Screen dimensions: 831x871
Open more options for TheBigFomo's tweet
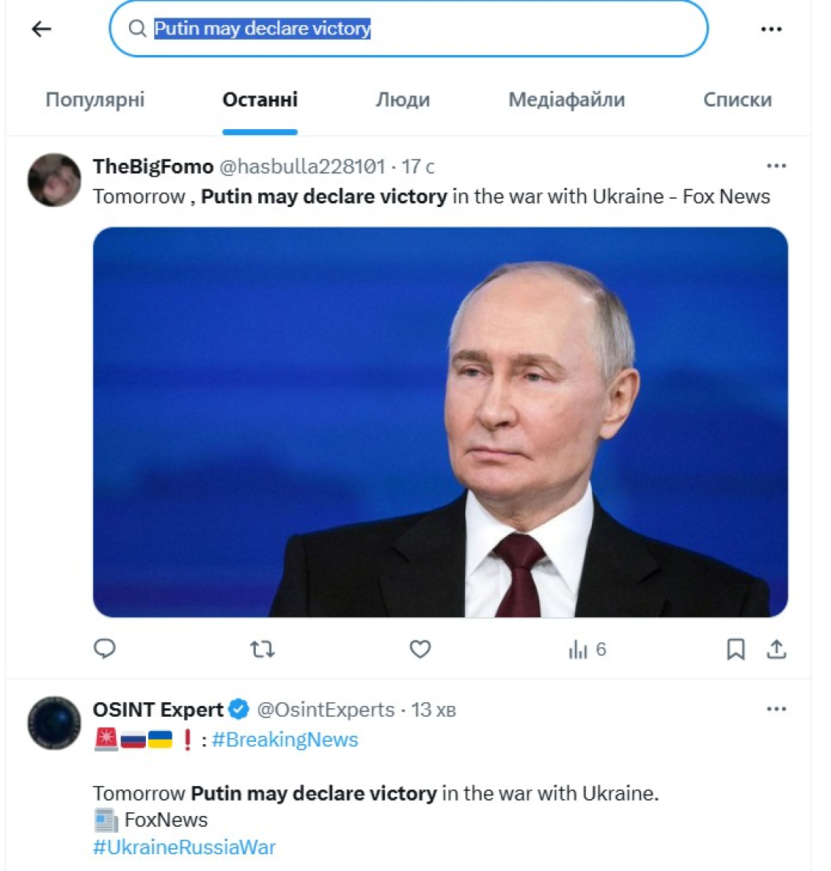pos(777,165)
